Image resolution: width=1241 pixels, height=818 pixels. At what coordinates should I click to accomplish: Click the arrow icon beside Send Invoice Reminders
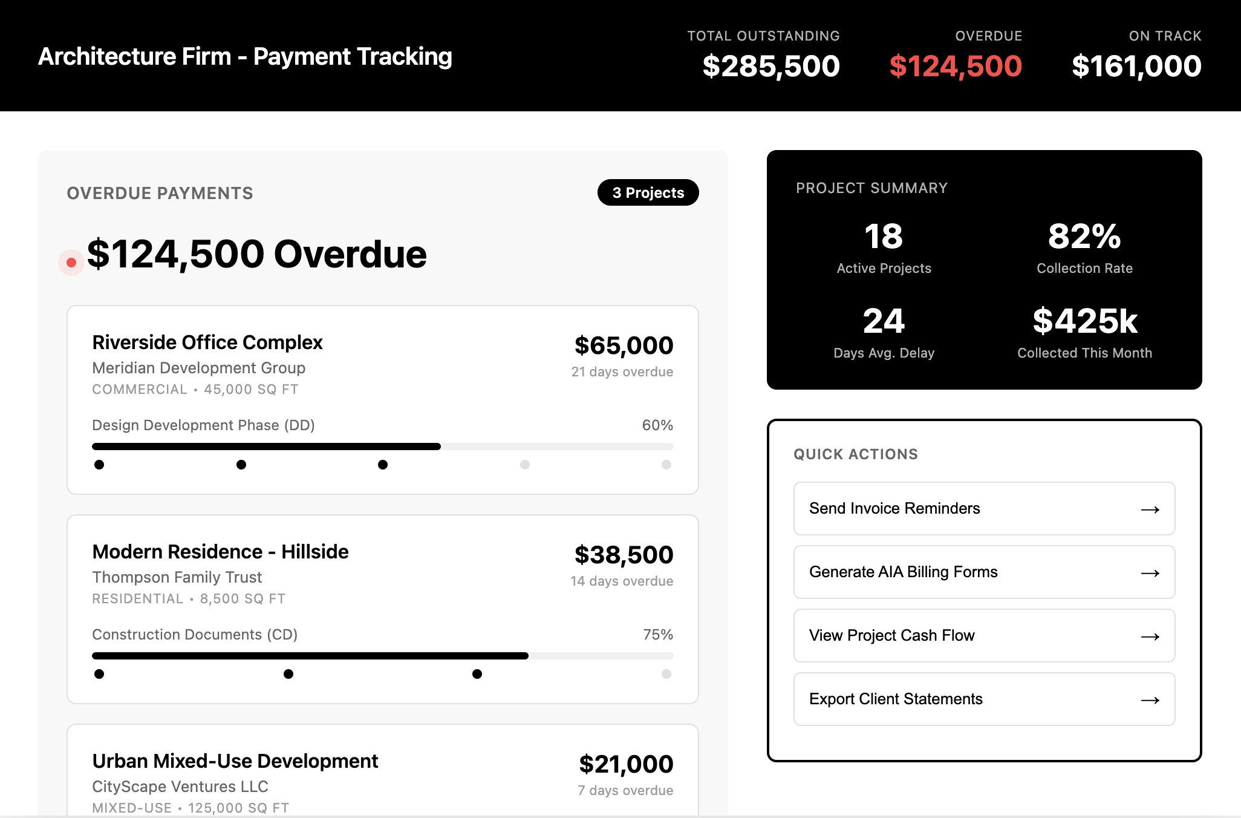(1149, 509)
